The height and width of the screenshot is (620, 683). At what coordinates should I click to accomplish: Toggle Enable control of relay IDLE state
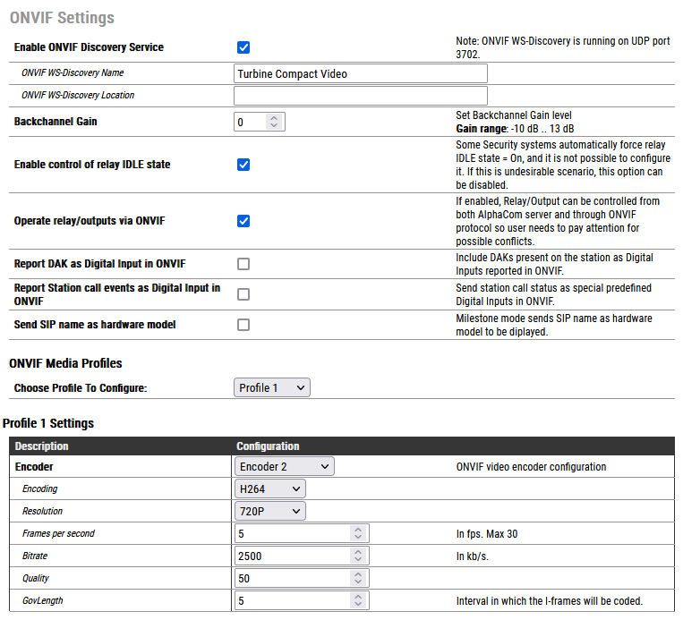[243, 165]
